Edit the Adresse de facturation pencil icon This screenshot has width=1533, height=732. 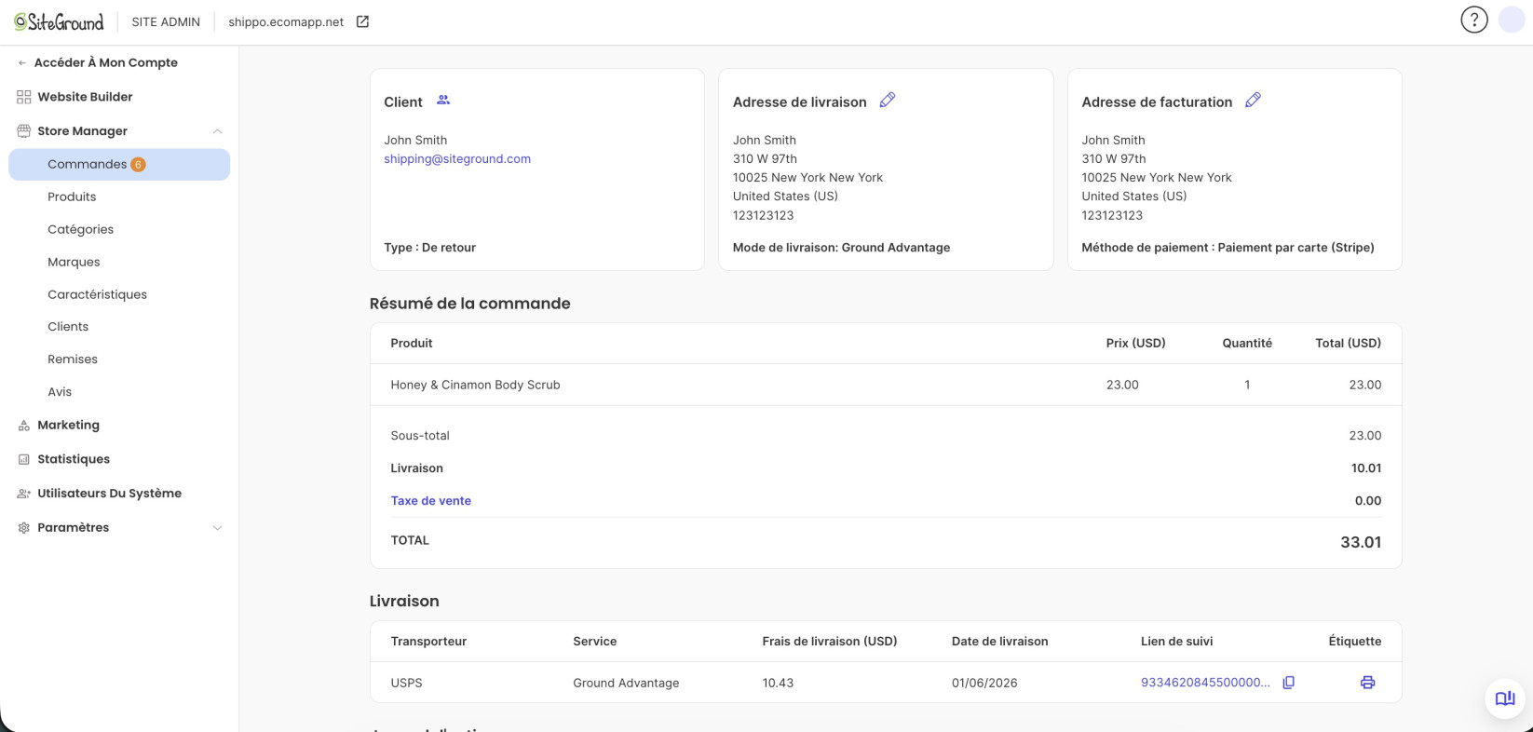click(x=1253, y=100)
